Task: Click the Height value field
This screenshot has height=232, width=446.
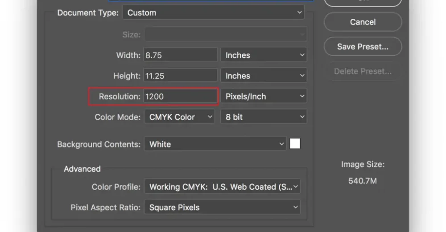Action: pos(180,76)
